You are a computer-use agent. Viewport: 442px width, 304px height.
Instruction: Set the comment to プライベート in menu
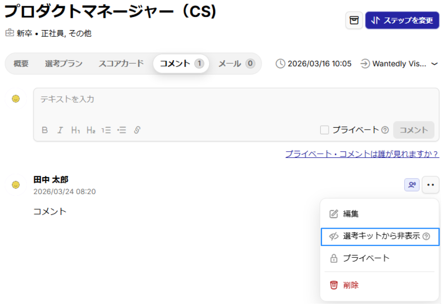click(366, 258)
